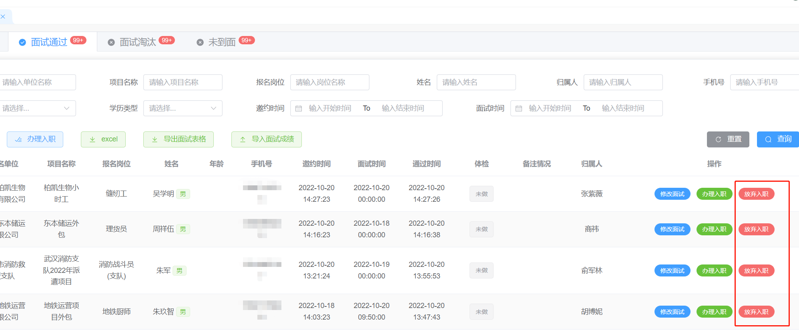
Task: Click the 地铁厨师 position cell
Action: [x=116, y=312]
